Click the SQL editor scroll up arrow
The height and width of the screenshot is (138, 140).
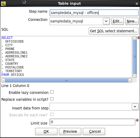[x=135, y=38]
